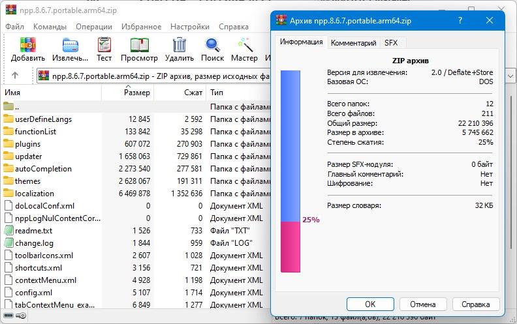The width and height of the screenshot is (517, 324).
Task: Click the shortcuts.xml document icon
Action: click(8, 267)
